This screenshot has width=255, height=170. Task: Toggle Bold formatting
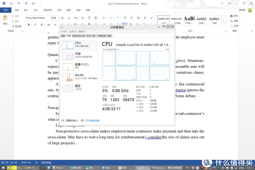29,25
